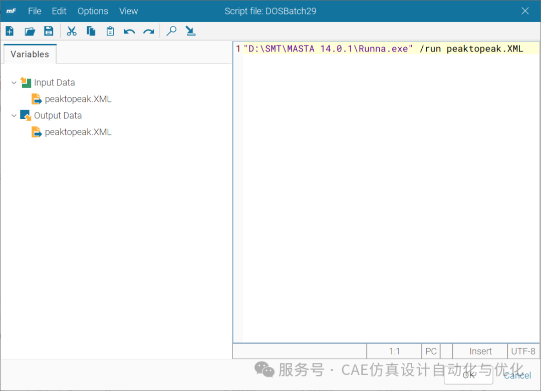
Task: Select the Output Data label
Action: coord(58,115)
